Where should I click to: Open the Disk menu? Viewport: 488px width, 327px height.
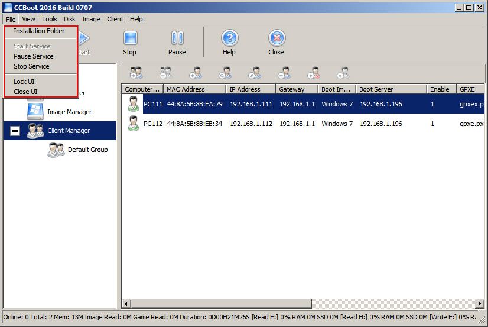70,19
